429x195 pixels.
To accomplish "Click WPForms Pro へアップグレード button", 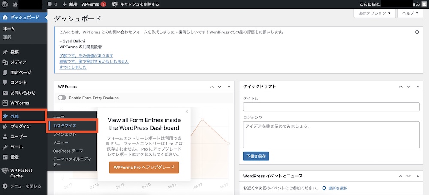I will [144, 168].
